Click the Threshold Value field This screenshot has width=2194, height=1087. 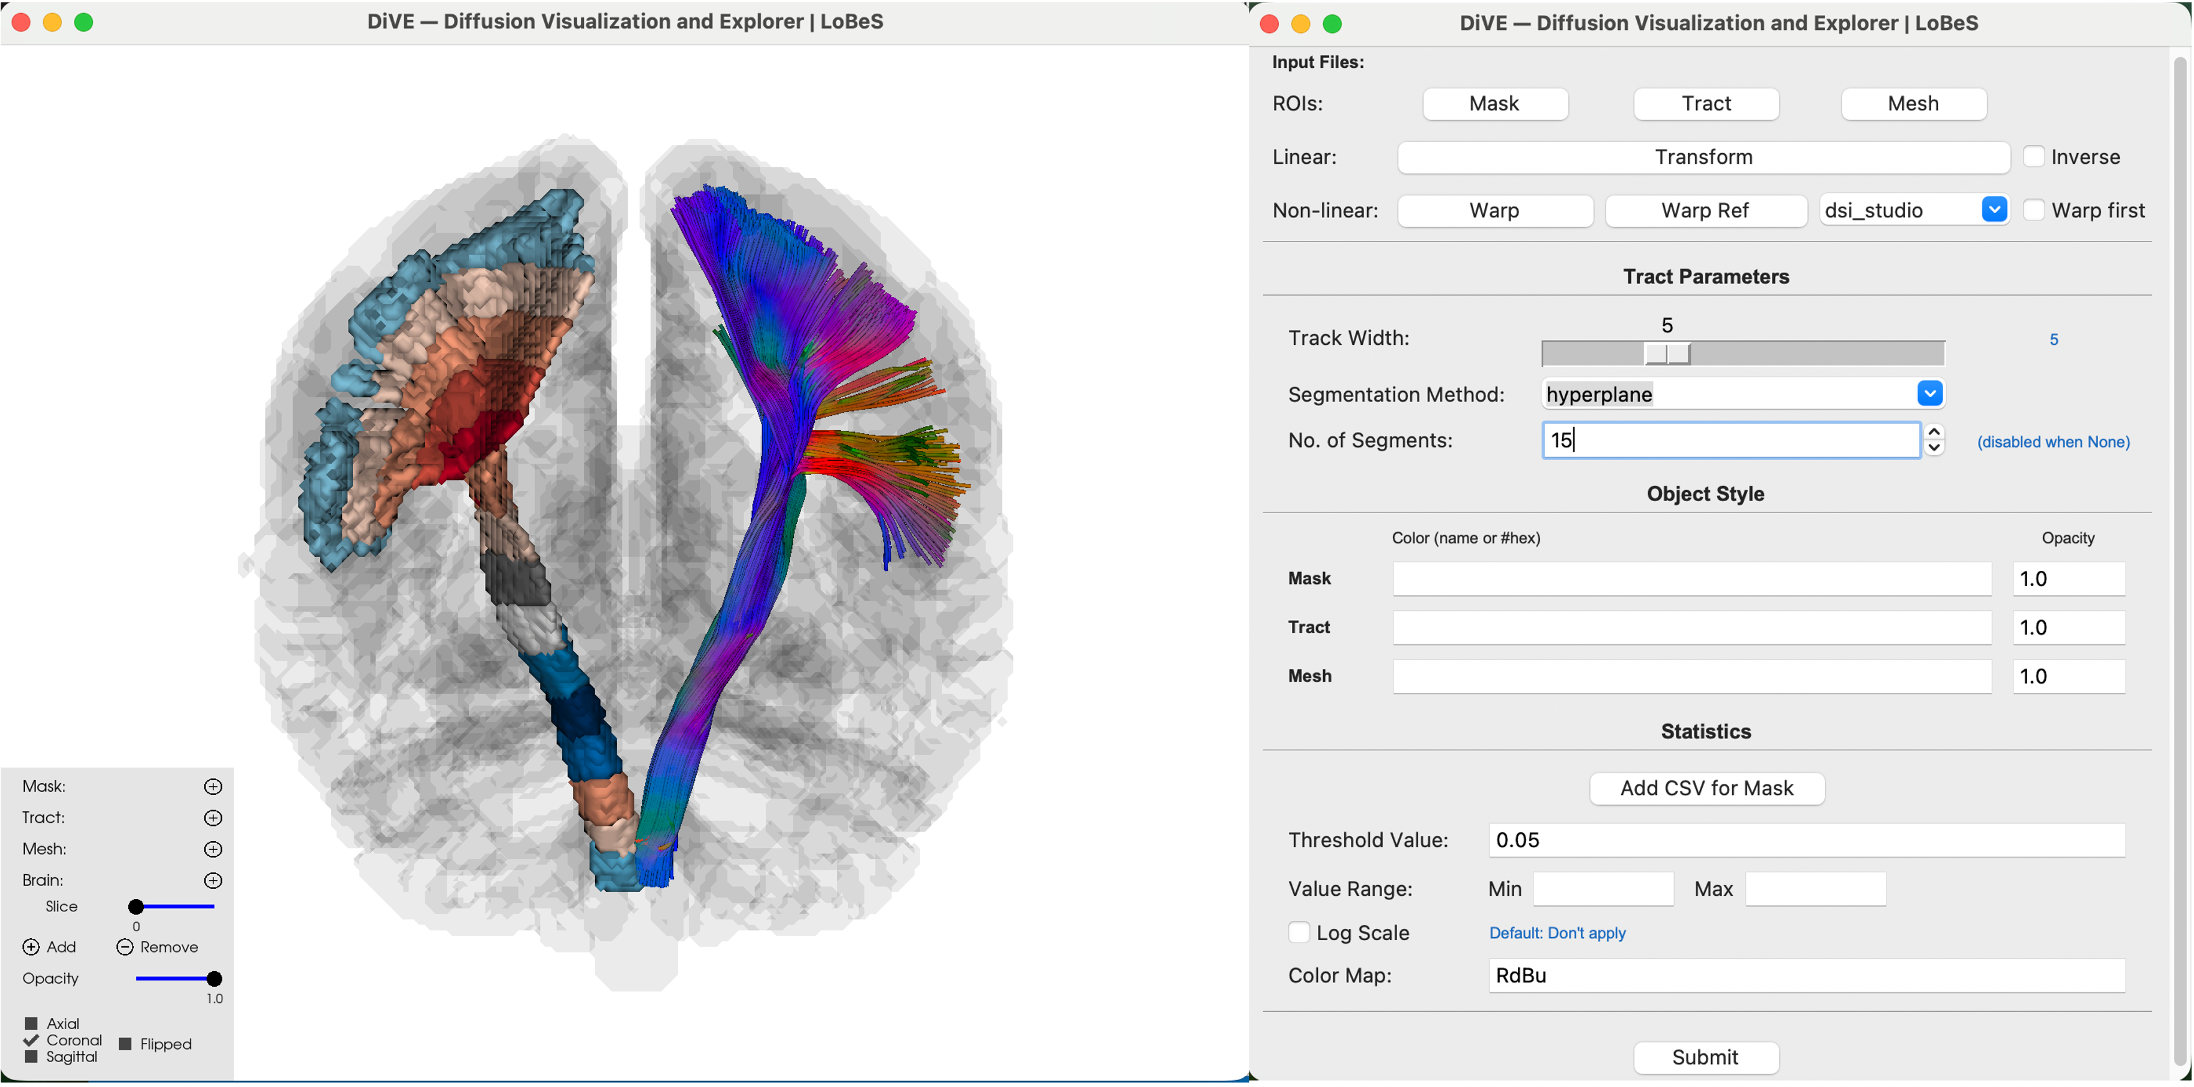pos(1807,841)
